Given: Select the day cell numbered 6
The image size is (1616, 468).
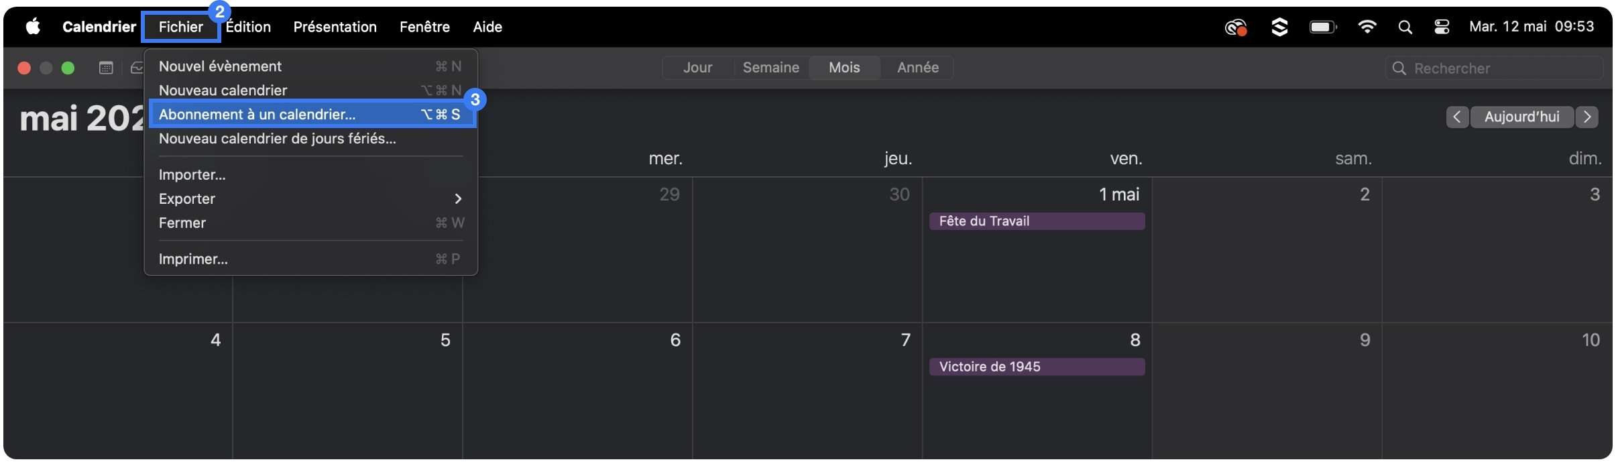Looking at the screenshot, I should coord(577,392).
